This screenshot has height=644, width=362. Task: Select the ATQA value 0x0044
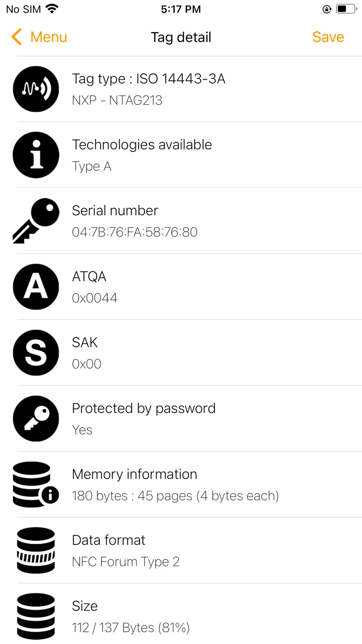pos(95,298)
